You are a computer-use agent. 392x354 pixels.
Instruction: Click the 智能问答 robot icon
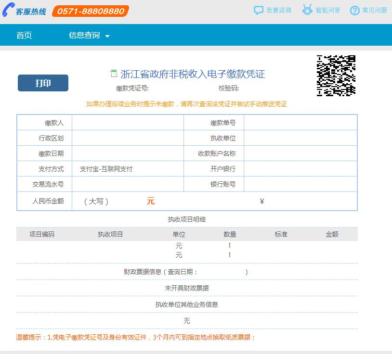[x=307, y=10]
